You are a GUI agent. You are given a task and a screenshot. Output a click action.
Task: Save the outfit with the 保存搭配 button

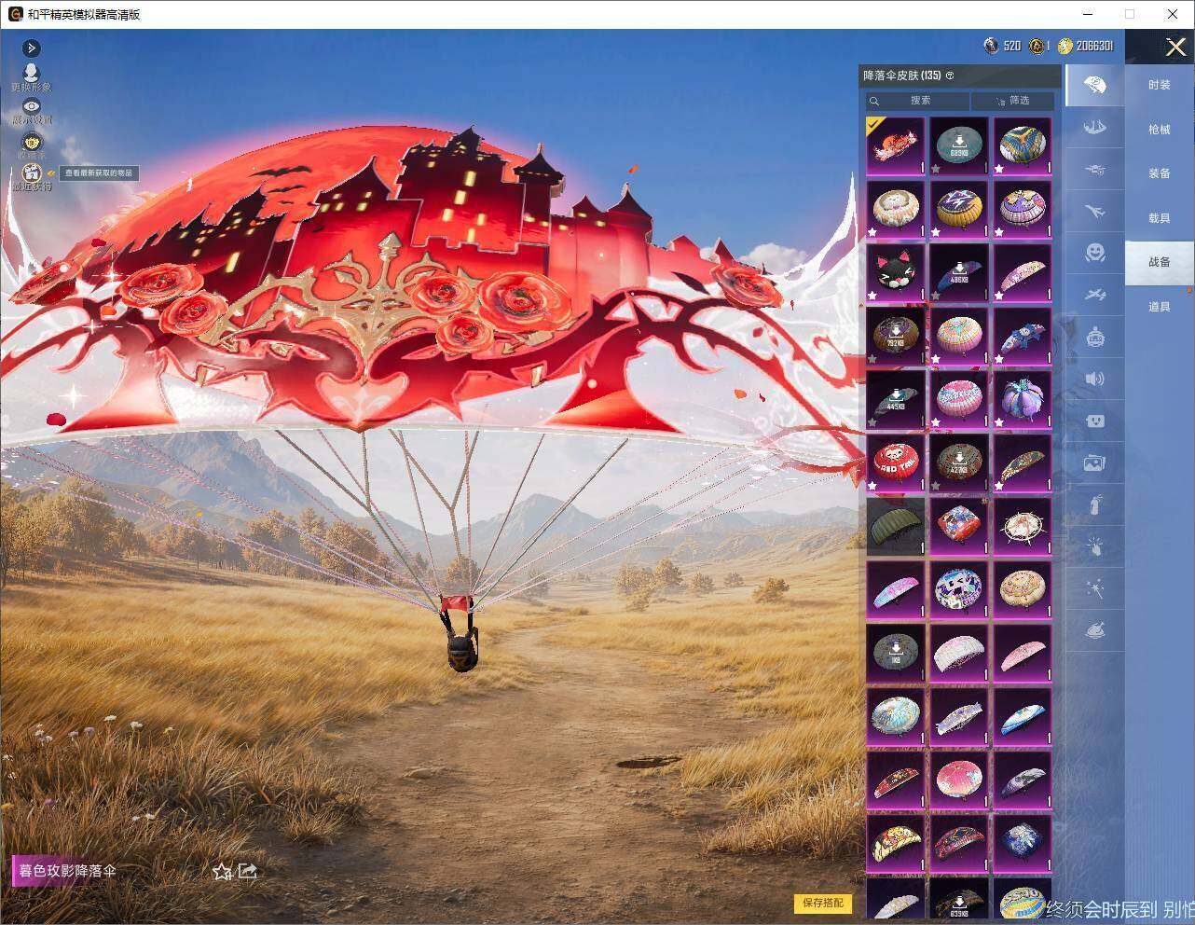tap(823, 903)
